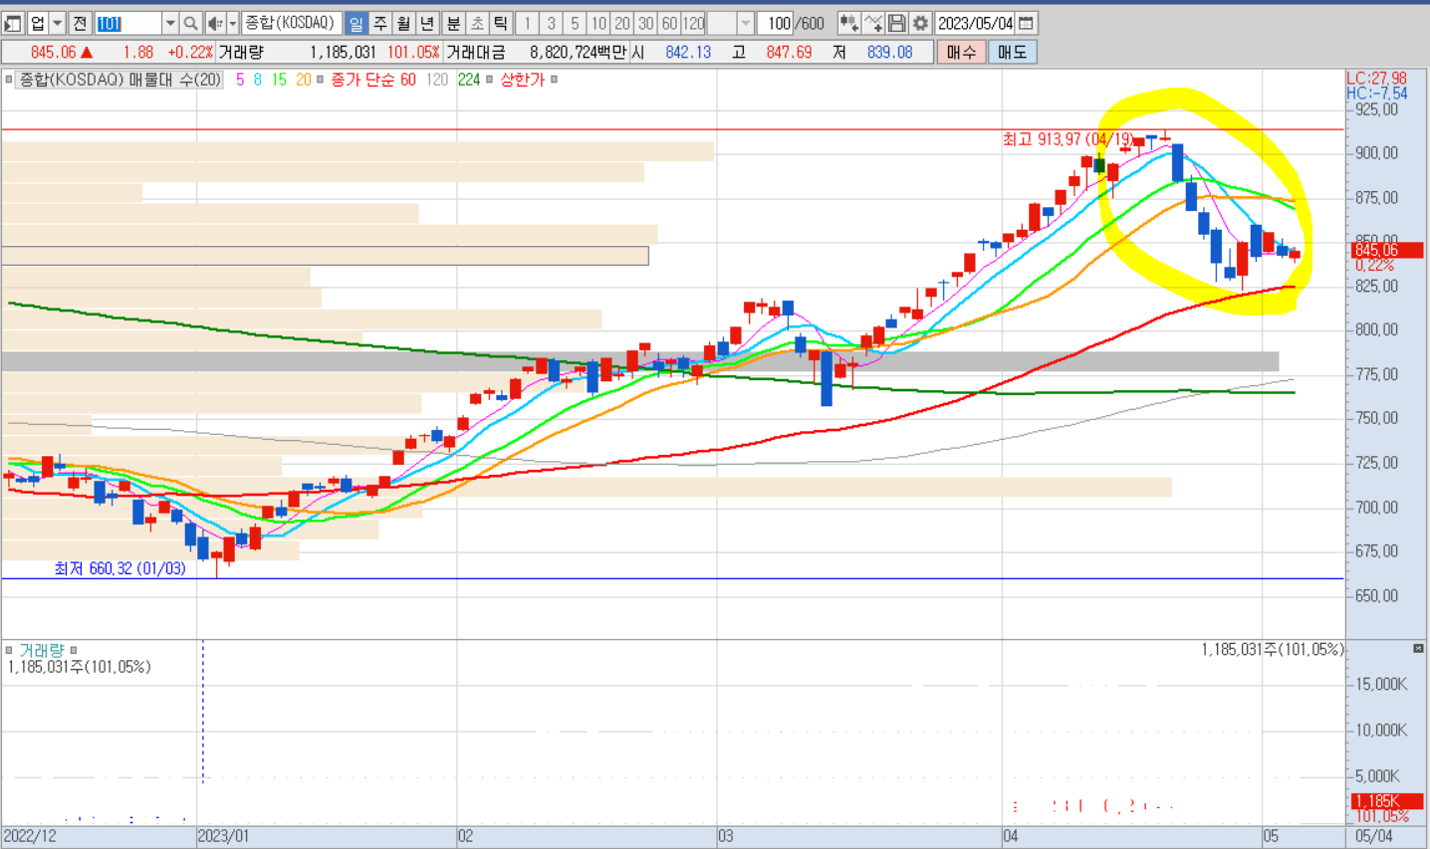1430x849 pixels.
Task: Select the 년 (yearly) period button
Action: 427,23
